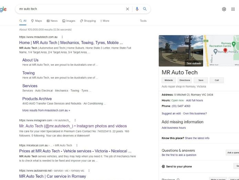The width and height of the screenshot is (239, 180).
Task: Click the Google logo
Action: (3, 9)
